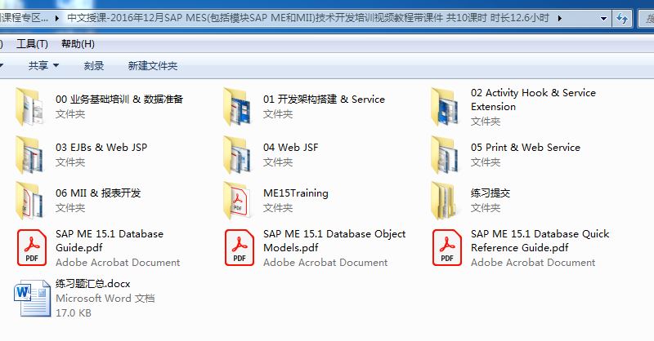Select the label 03 EJBs & Web JSP
Screen dimensions: 654x341
[101, 148]
